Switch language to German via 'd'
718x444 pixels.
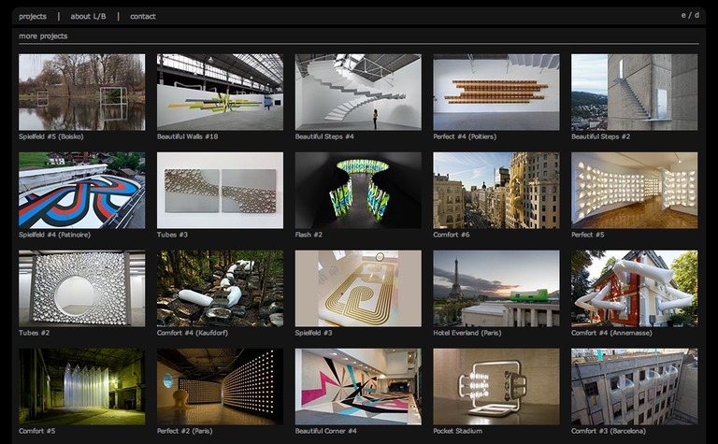[x=696, y=15]
